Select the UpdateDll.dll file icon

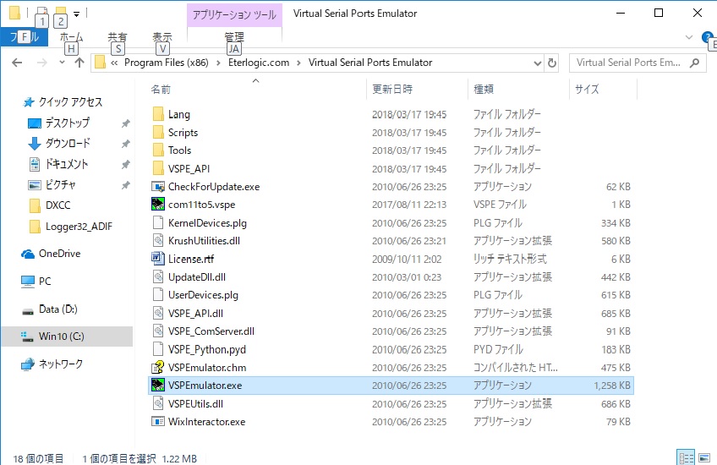coord(158,276)
